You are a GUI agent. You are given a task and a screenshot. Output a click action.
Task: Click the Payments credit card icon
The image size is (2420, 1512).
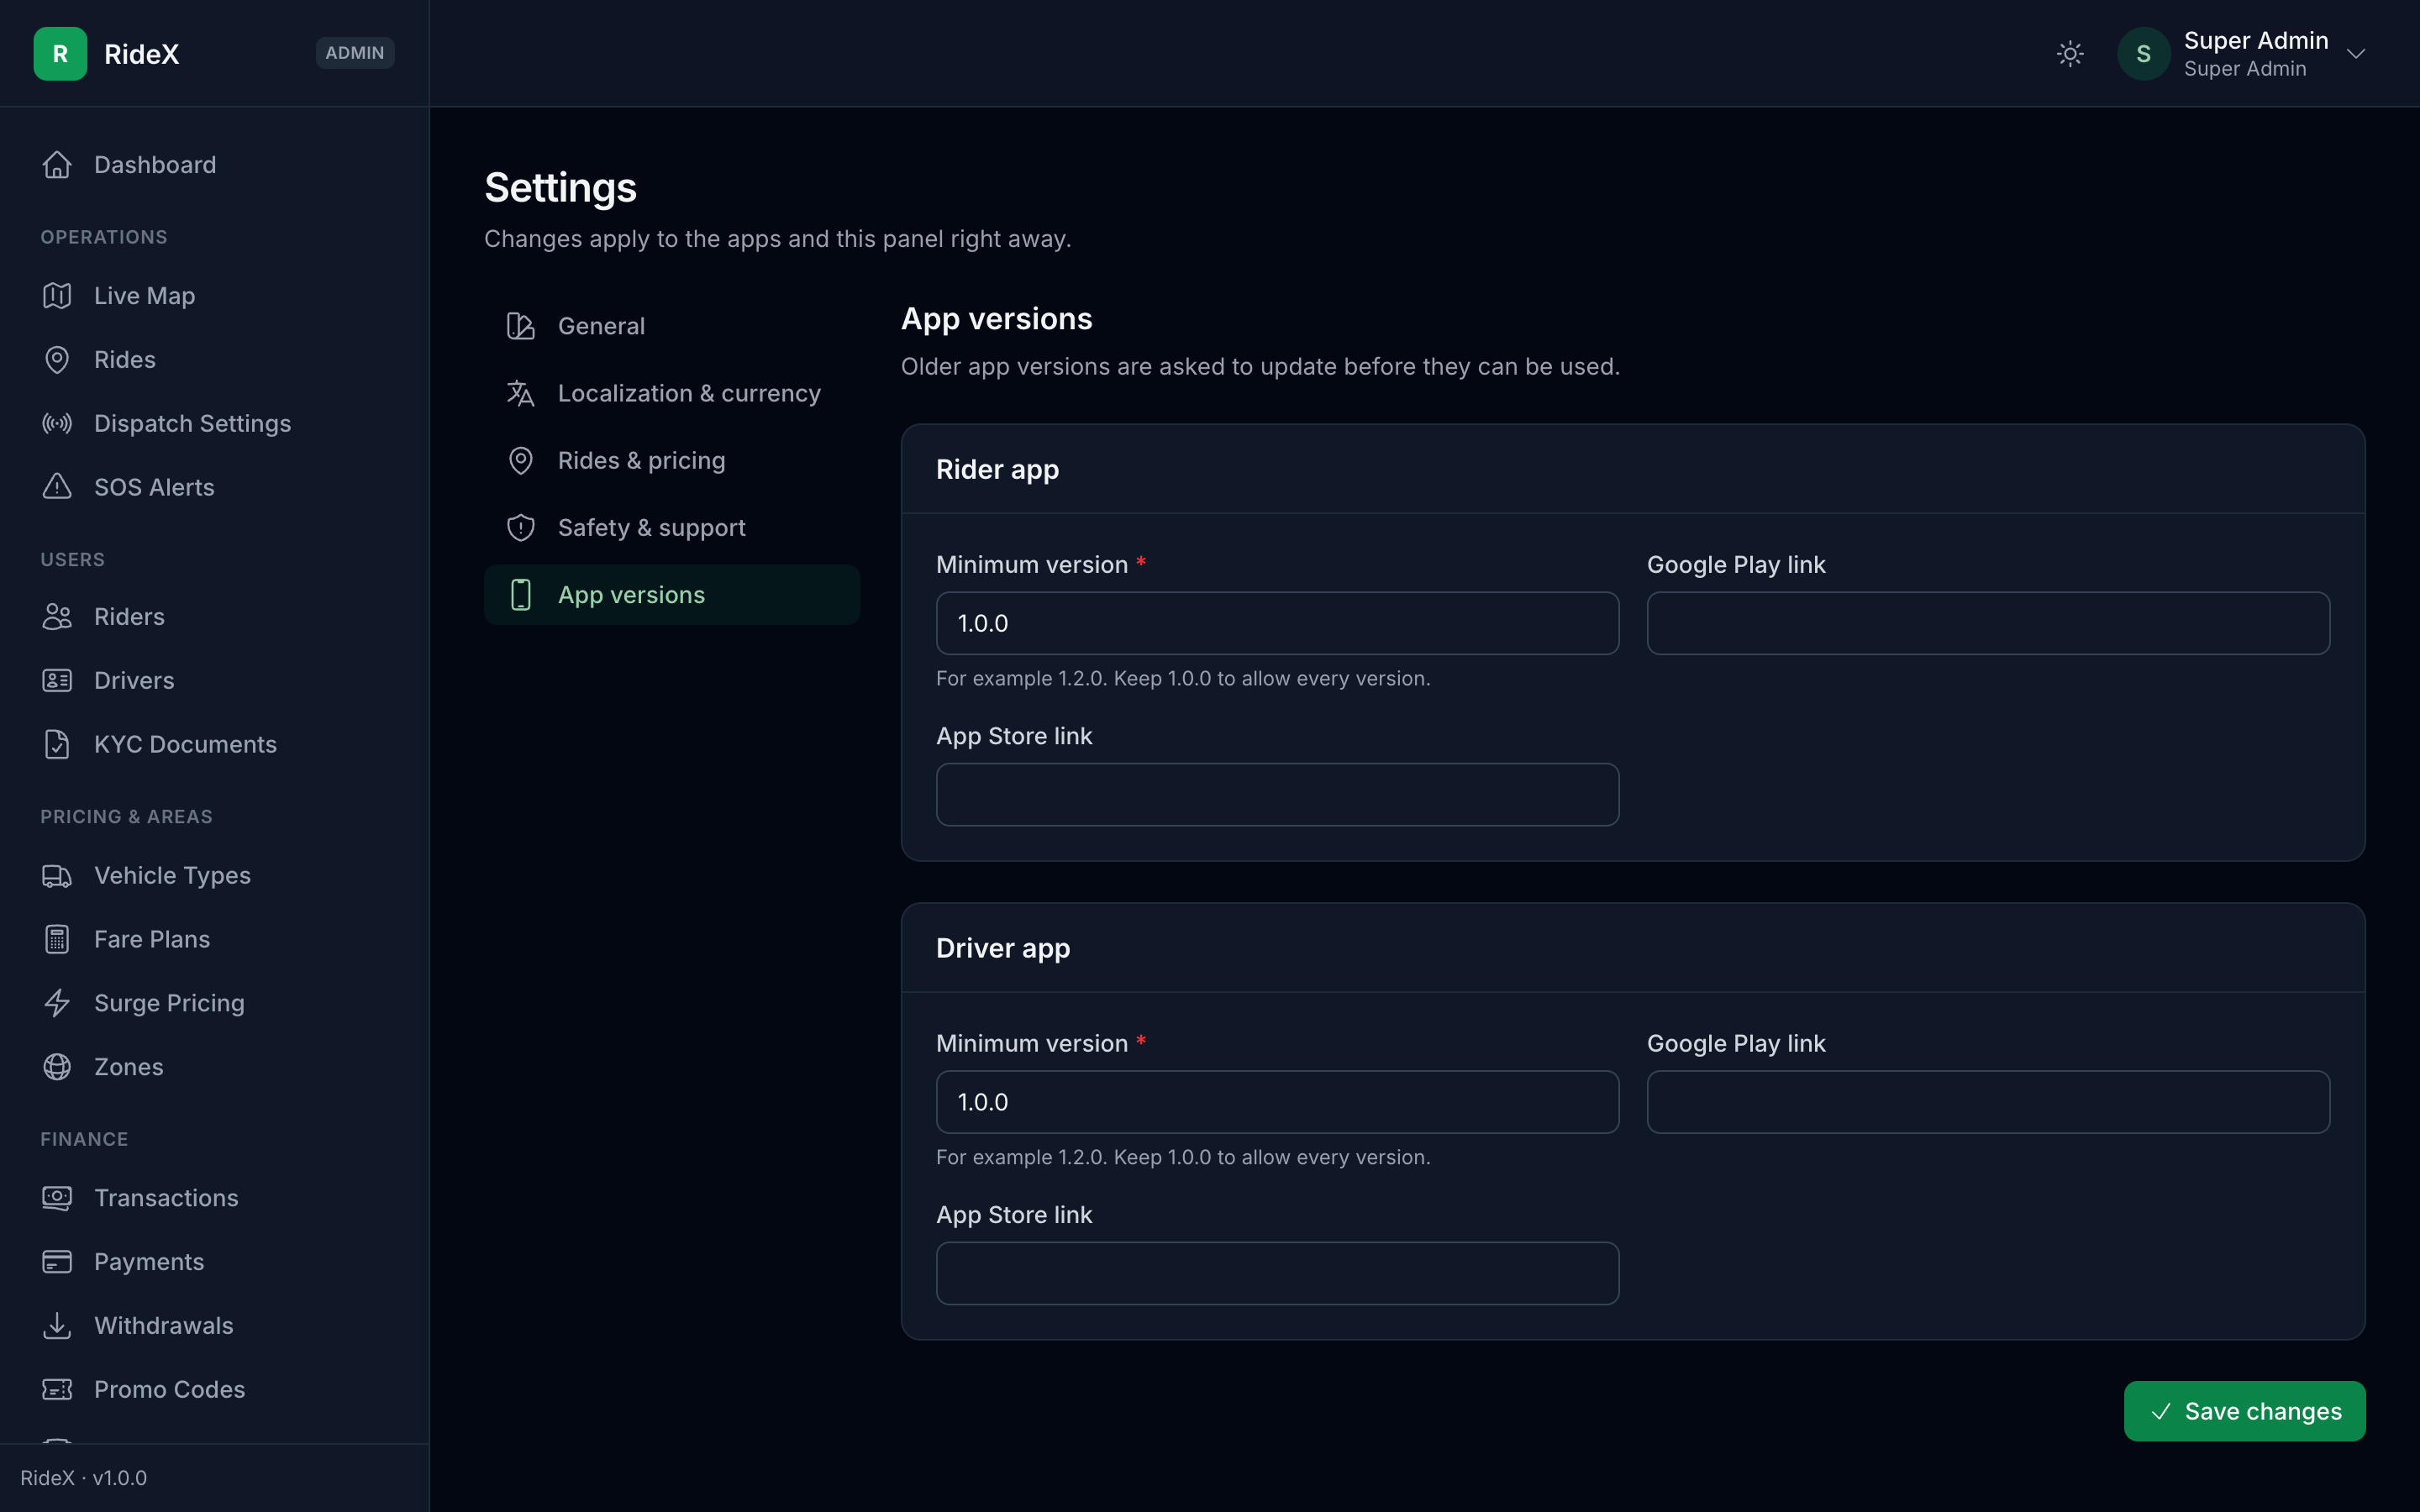click(57, 1262)
